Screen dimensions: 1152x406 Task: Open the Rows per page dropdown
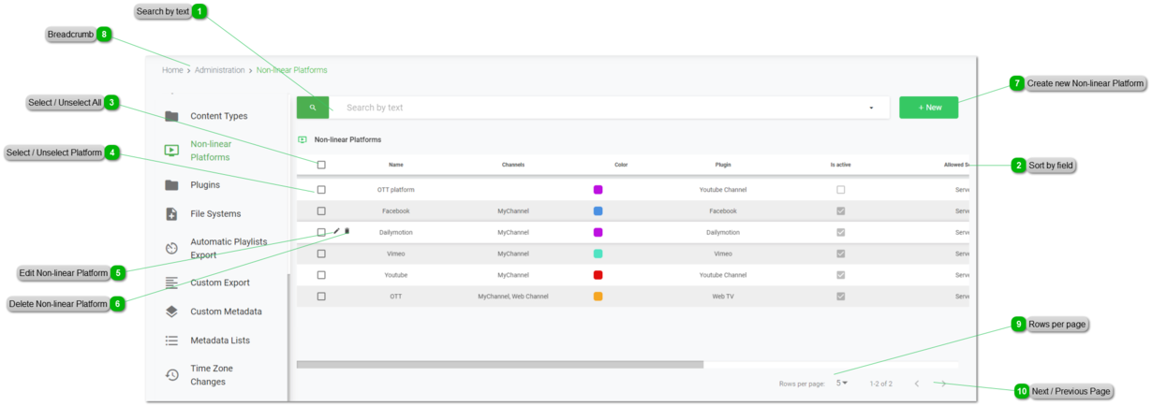(x=842, y=383)
